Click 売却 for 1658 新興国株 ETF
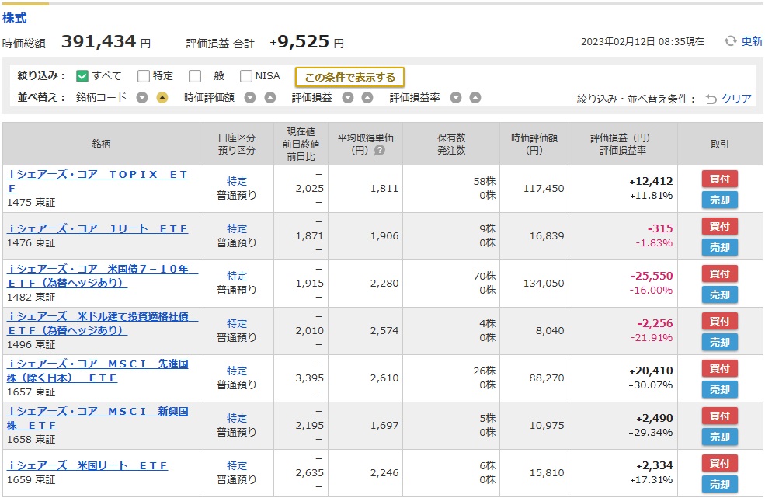 tap(720, 437)
